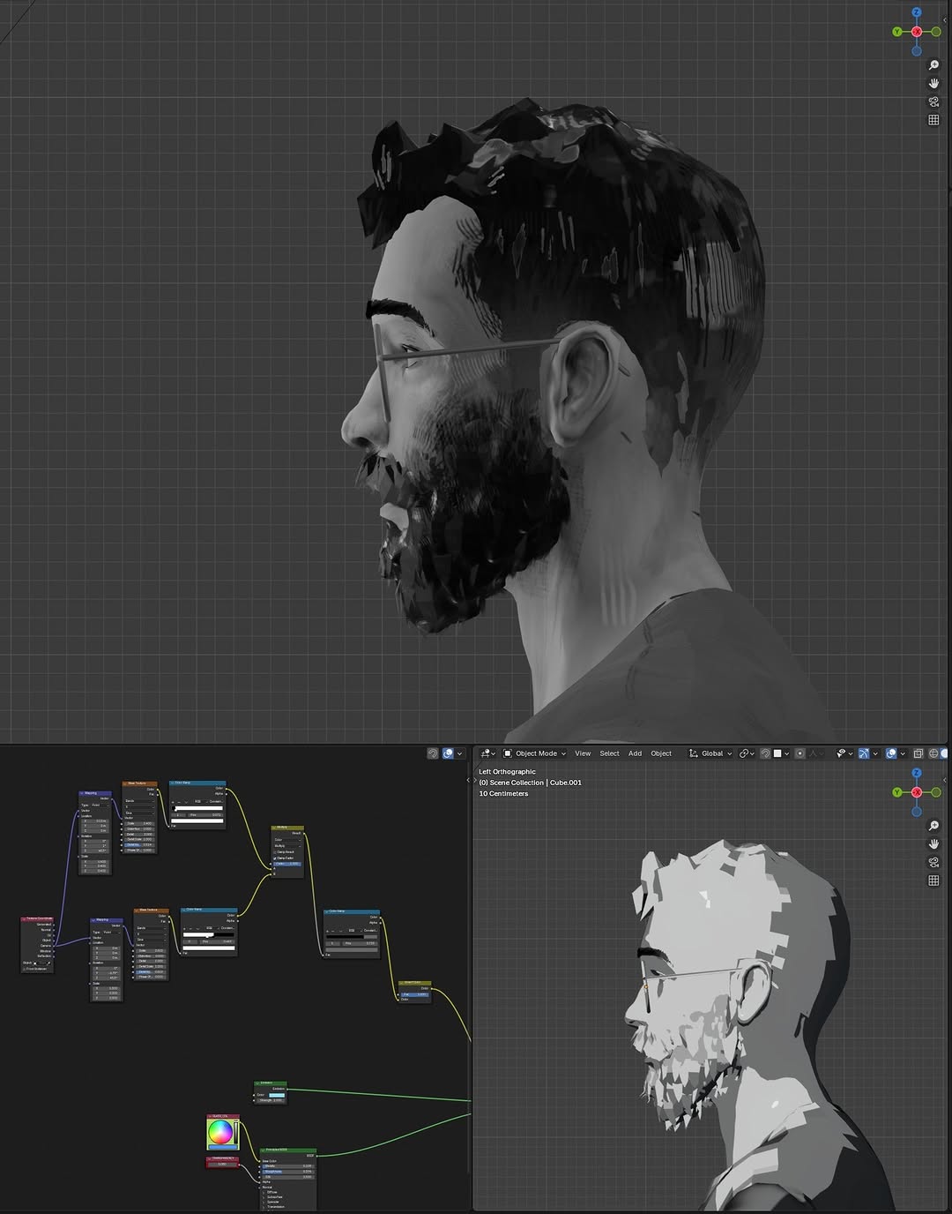Viewport: 952px width, 1214px height.
Task: Open the Object menu in viewport header
Action: (x=661, y=753)
